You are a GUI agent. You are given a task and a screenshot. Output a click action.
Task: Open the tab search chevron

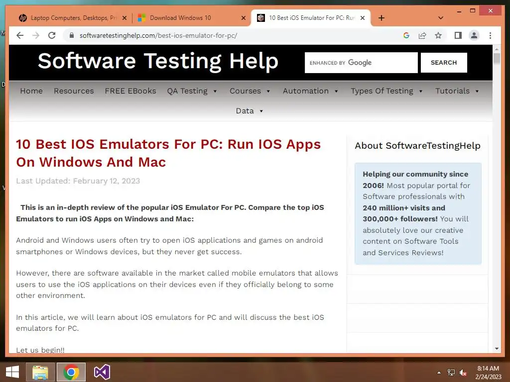tap(441, 18)
